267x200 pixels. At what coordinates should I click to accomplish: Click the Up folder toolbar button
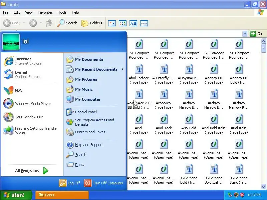[x=49, y=23]
